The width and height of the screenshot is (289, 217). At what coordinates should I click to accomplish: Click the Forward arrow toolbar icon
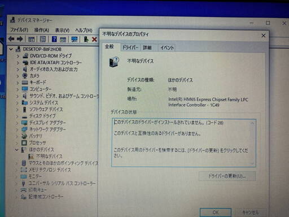(x=20, y=39)
